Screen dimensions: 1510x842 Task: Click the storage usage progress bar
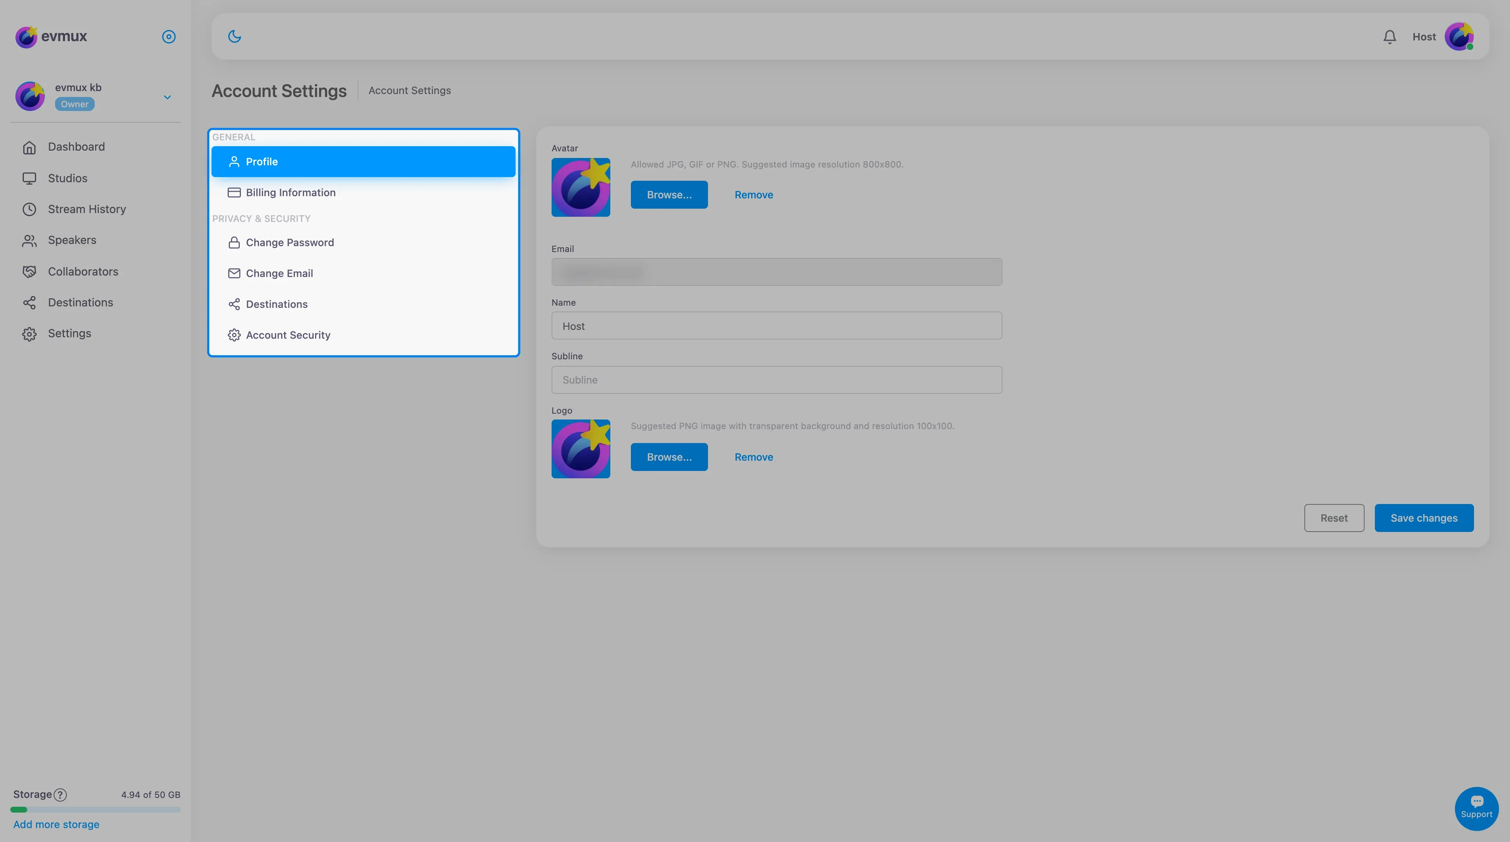[95, 810]
